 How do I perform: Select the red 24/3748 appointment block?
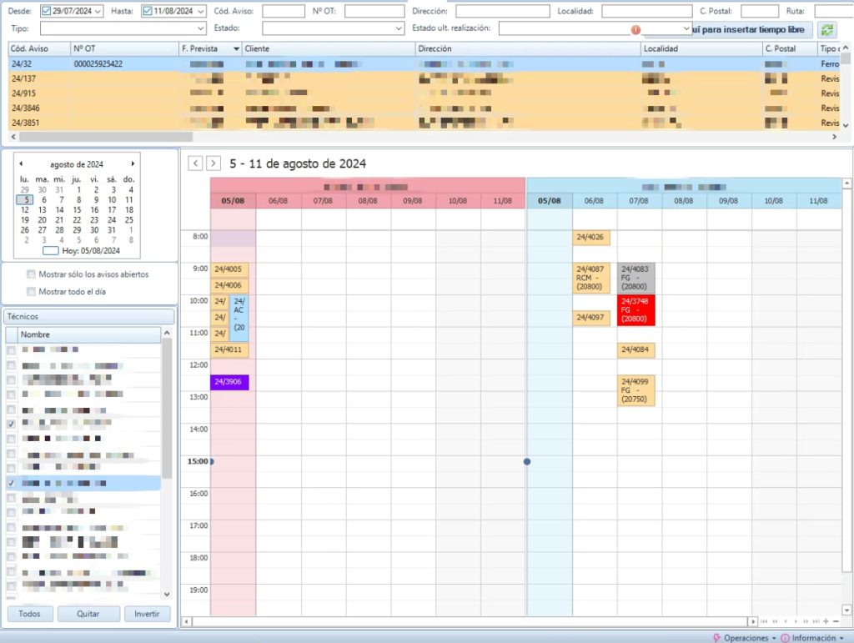coord(636,310)
